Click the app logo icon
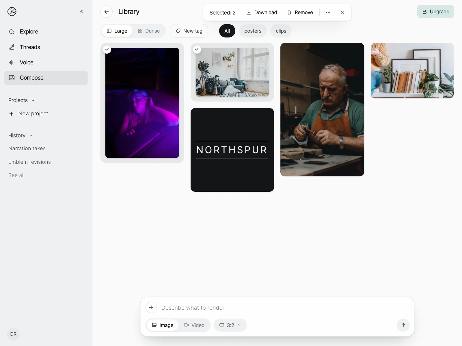 click(12, 12)
